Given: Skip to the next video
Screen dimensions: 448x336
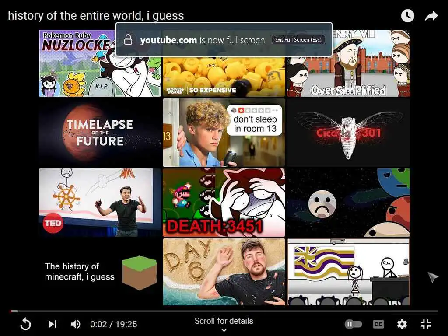Looking at the screenshot, I should click(52, 324).
